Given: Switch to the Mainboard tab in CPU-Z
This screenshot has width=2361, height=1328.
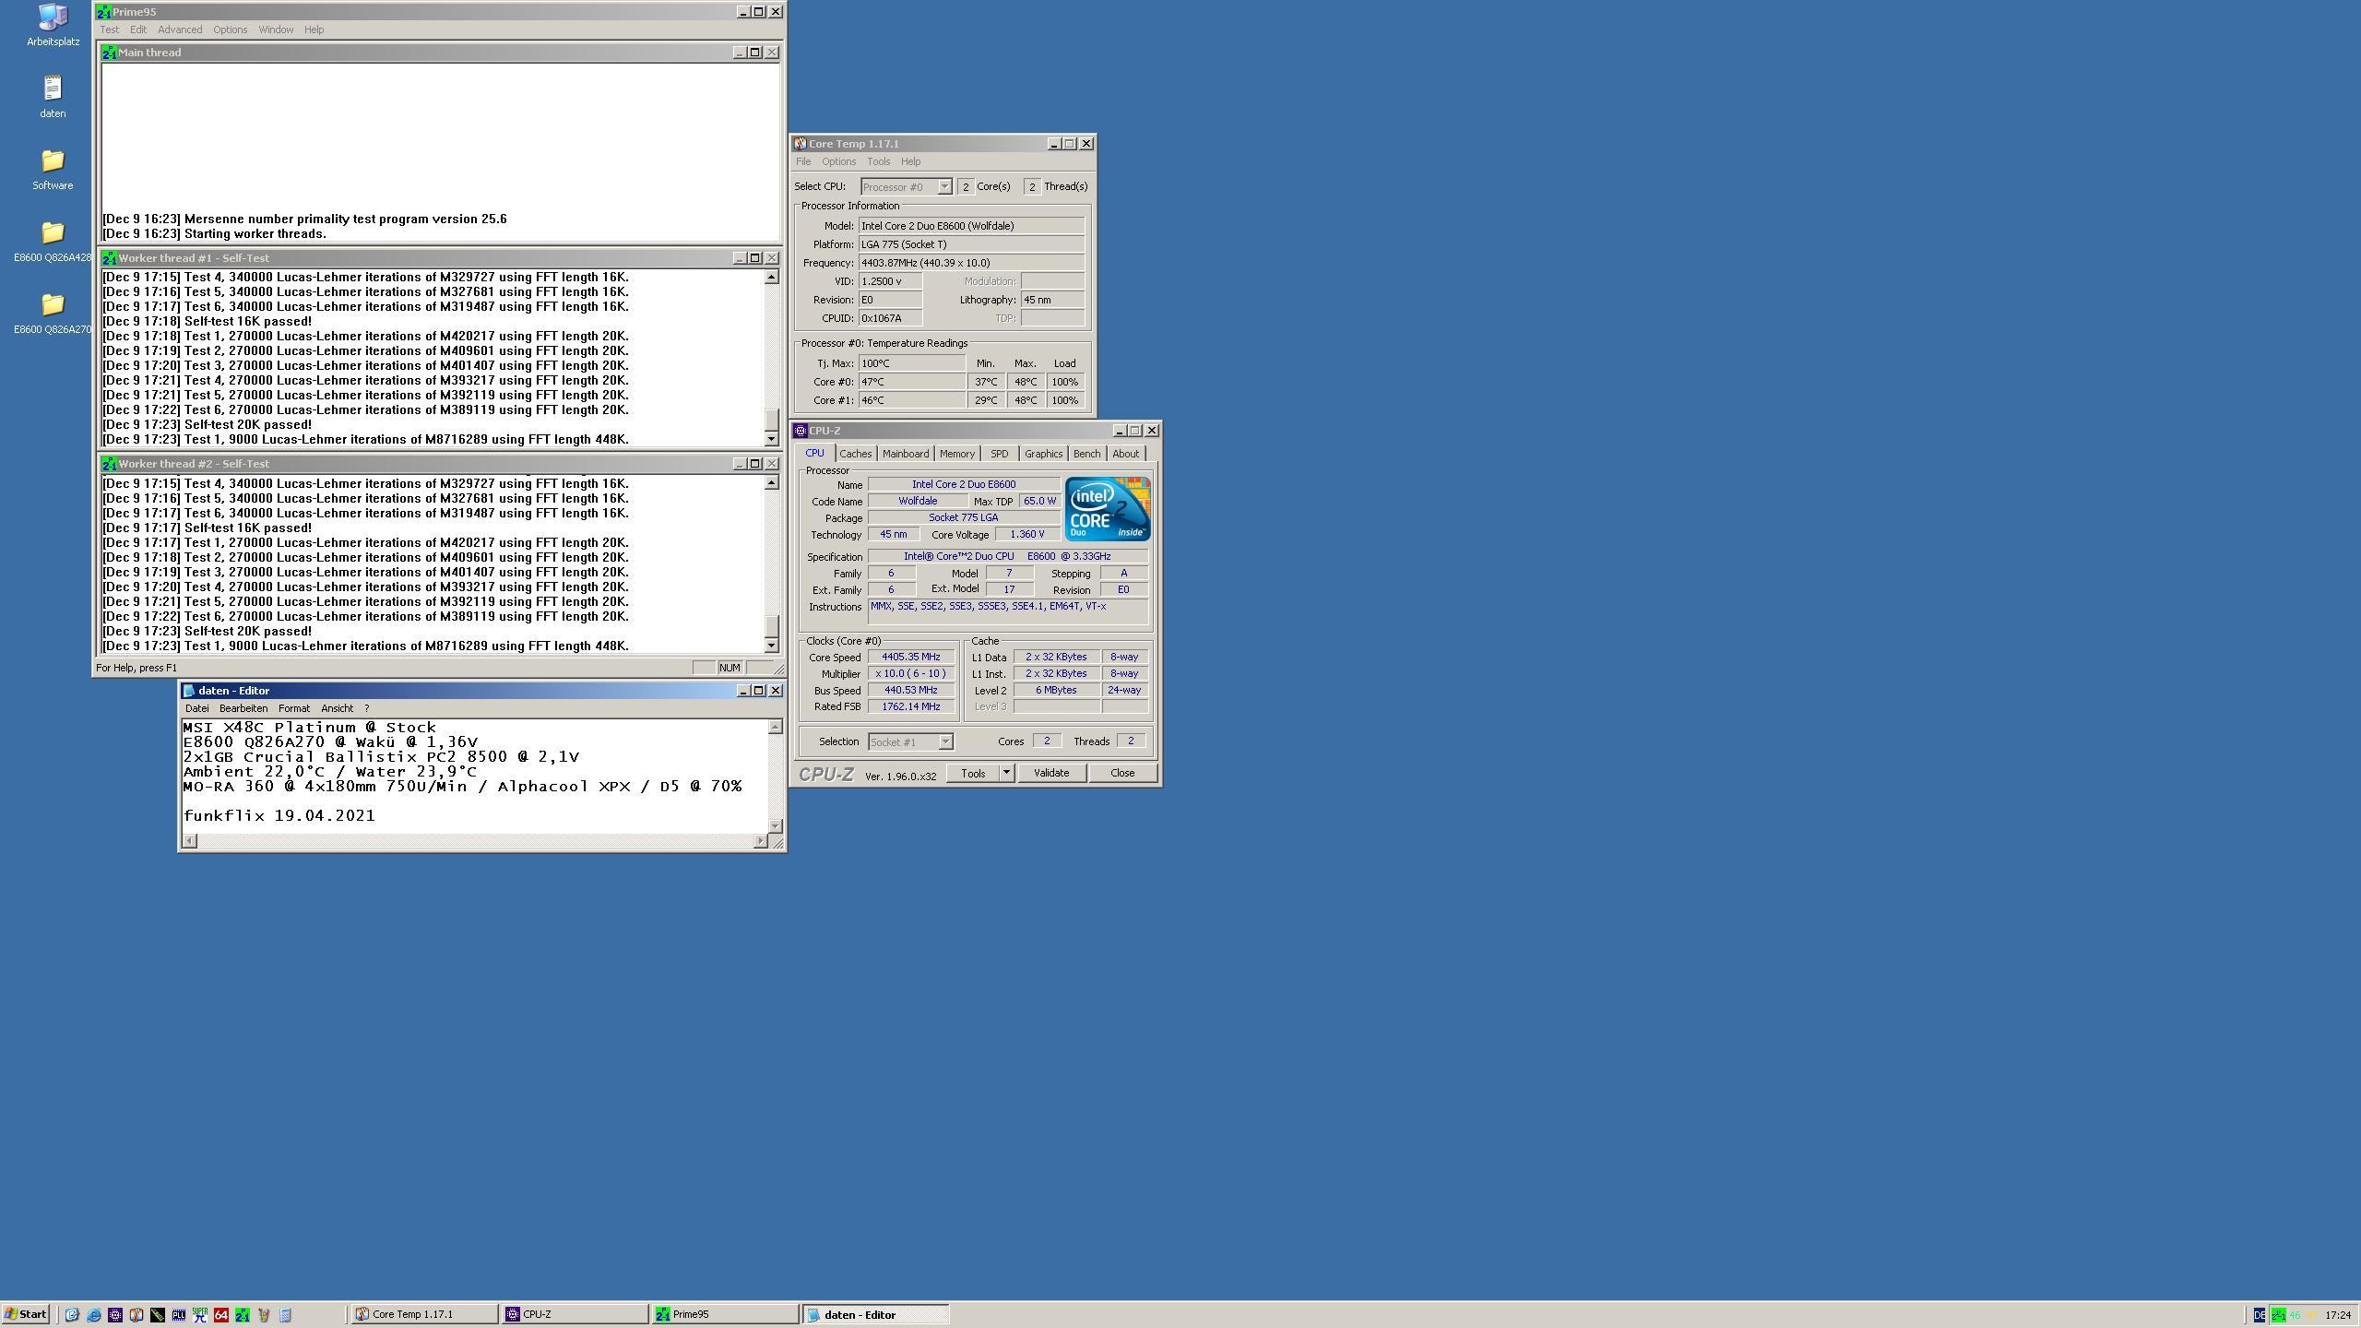Looking at the screenshot, I should coord(905,454).
